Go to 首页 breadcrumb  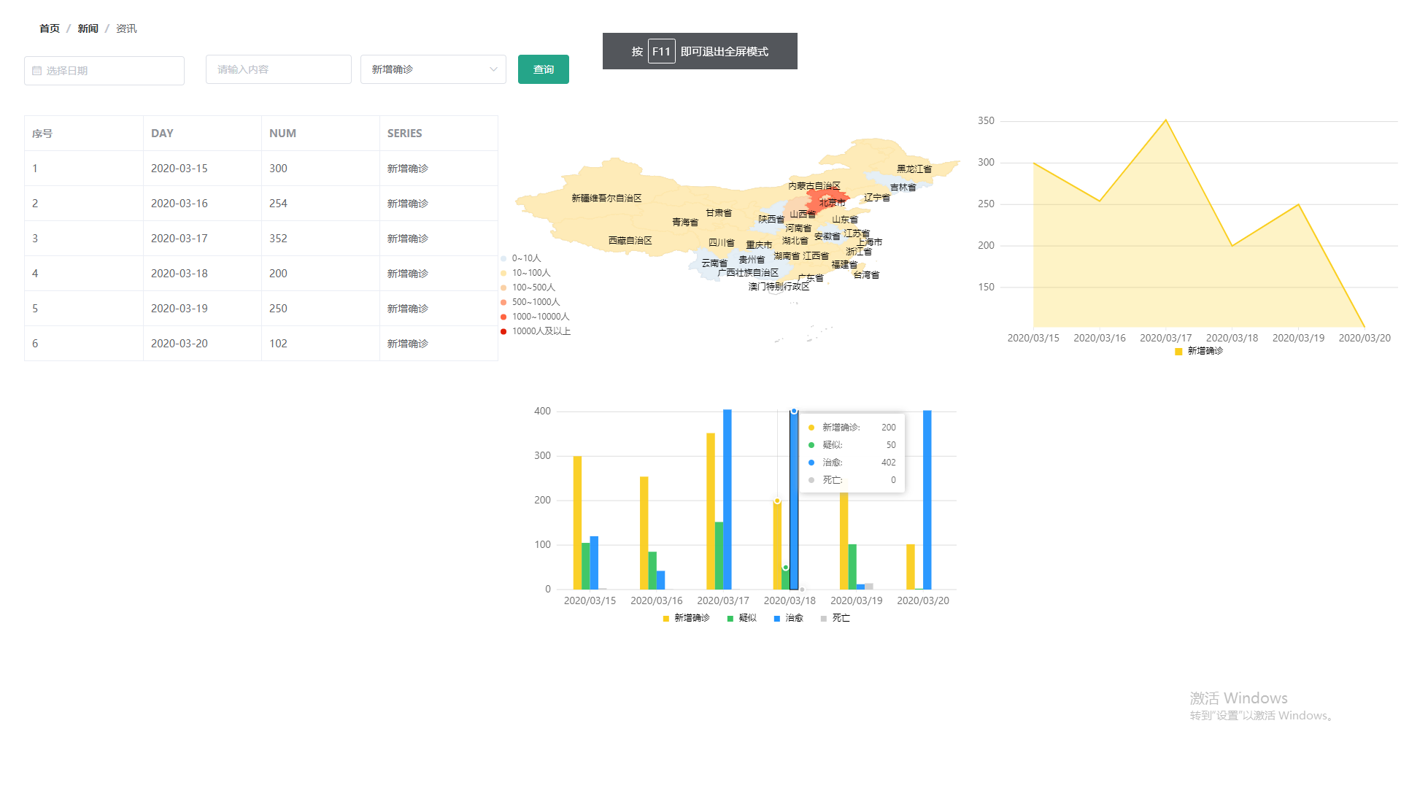(50, 28)
